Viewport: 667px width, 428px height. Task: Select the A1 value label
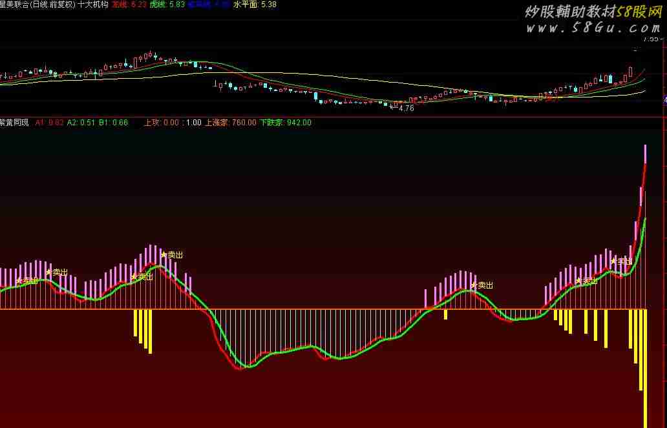point(49,122)
